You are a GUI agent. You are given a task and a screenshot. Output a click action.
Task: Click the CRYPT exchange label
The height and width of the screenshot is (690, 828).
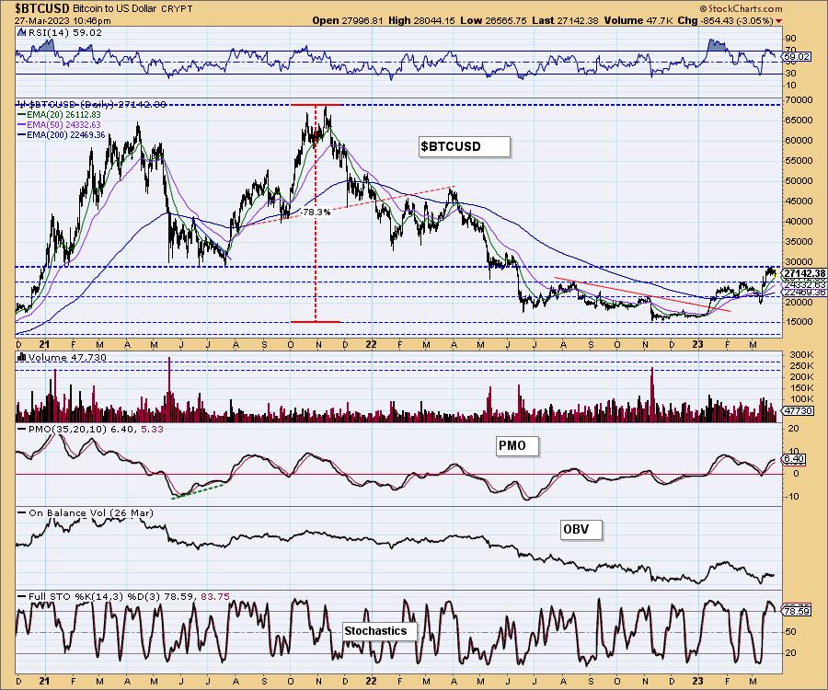click(x=178, y=9)
